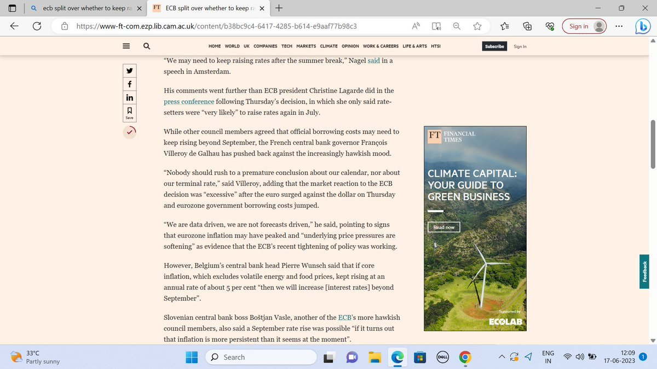
Task: Open browser Settings and more menu
Action: (x=619, y=26)
